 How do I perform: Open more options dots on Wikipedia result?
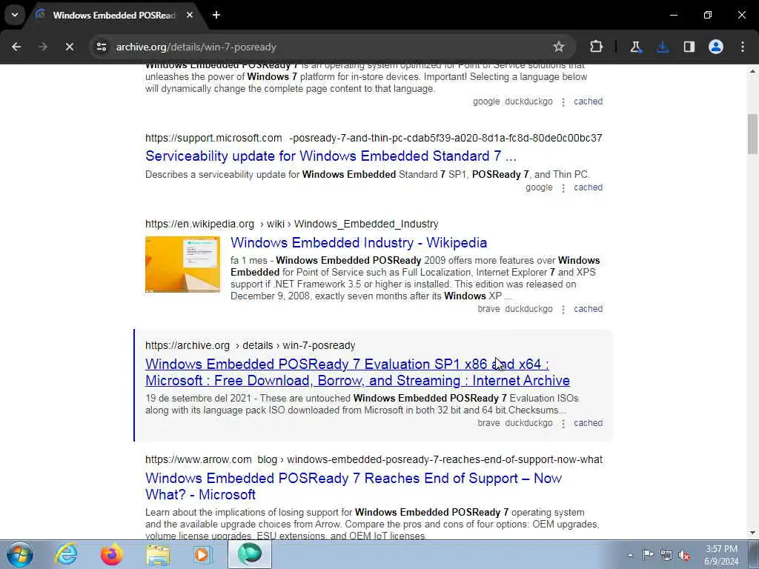click(563, 310)
